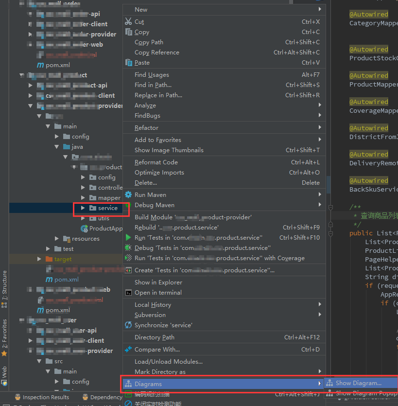This screenshot has width=398, height=406.
Task: Expand the New submenu arrow
Action: point(320,9)
